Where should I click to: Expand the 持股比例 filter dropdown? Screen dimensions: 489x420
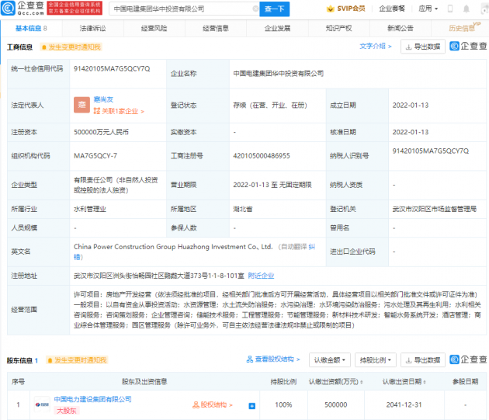click(376, 360)
